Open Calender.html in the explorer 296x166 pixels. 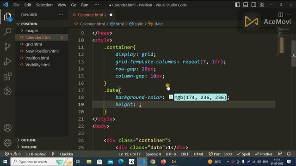(38, 37)
